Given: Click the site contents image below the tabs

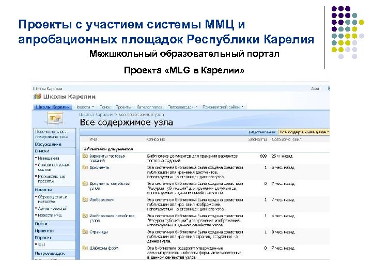Looking at the screenshot, I should pos(55,118).
